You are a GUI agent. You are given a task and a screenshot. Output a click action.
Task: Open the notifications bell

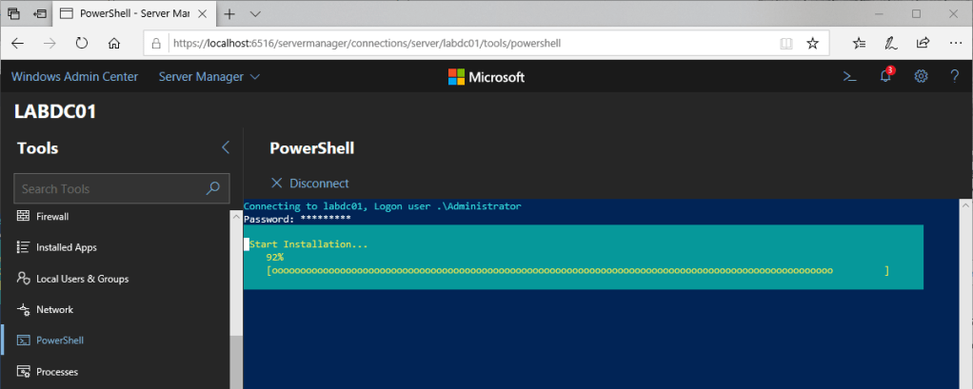click(885, 77)
